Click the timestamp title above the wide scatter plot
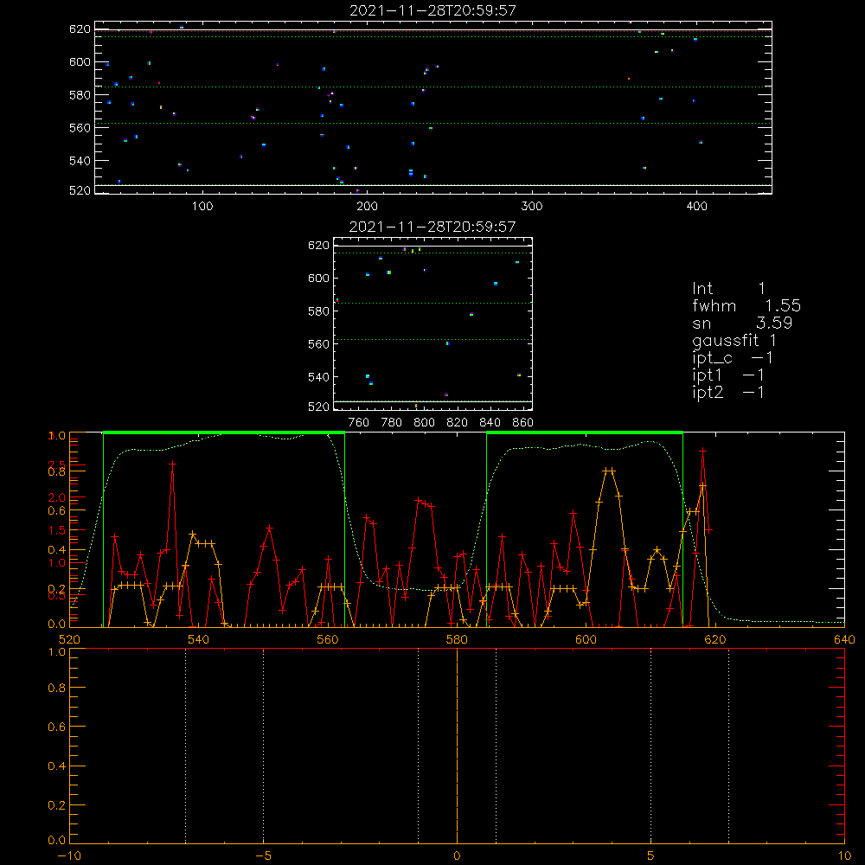 (x=433, y=10)
